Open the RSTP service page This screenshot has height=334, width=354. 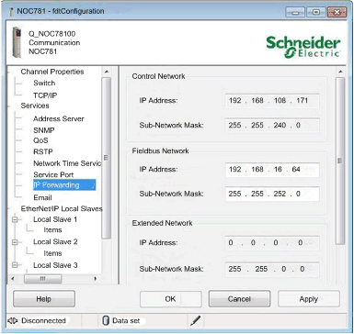pos(43,151)
